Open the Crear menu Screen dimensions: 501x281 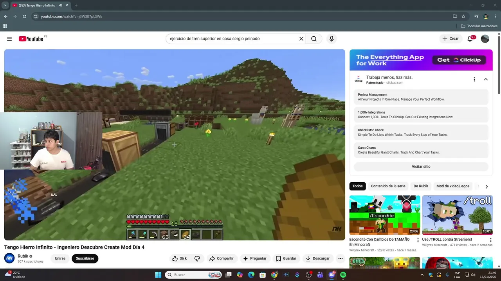[451, 39]
